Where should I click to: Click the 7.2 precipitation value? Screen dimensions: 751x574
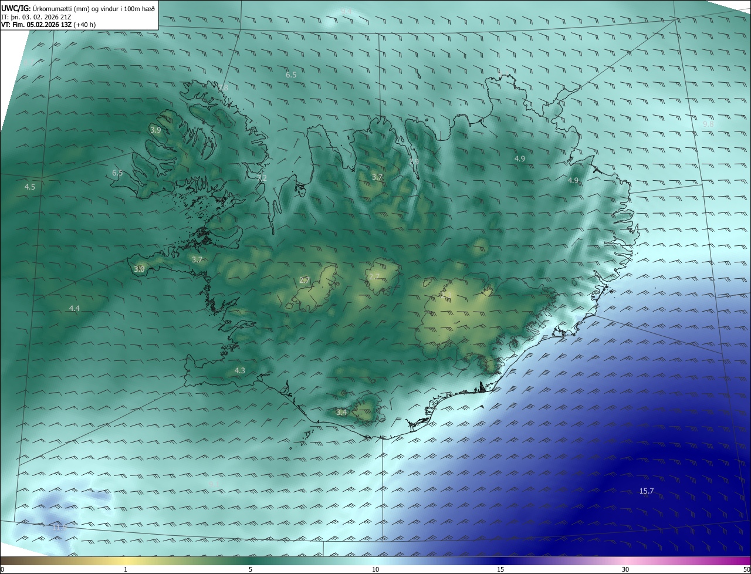click(261, 177)
